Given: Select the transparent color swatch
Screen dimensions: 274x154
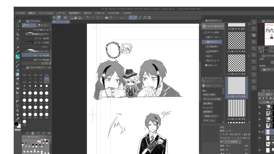Looking at the screenshot, I should pos(17,130).
